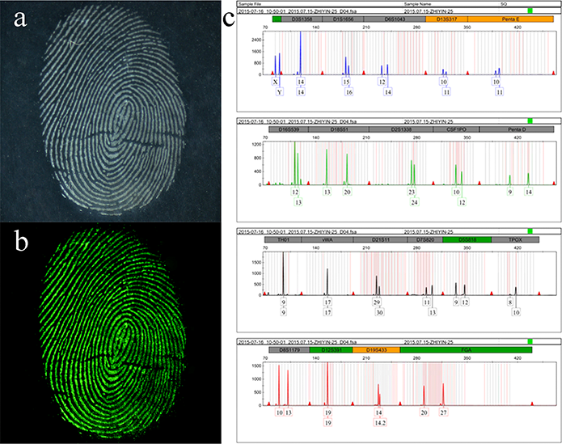Select the grayscale fingerprint image labeled a

[x=111, y=111]
